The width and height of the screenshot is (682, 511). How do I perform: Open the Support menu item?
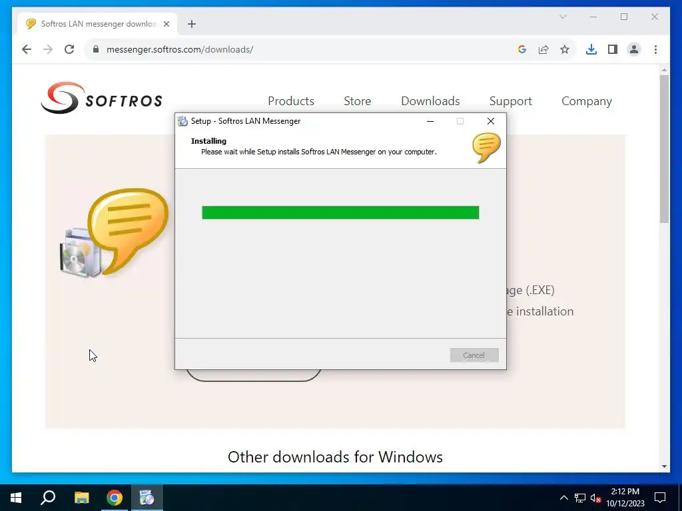coord(511,101)
